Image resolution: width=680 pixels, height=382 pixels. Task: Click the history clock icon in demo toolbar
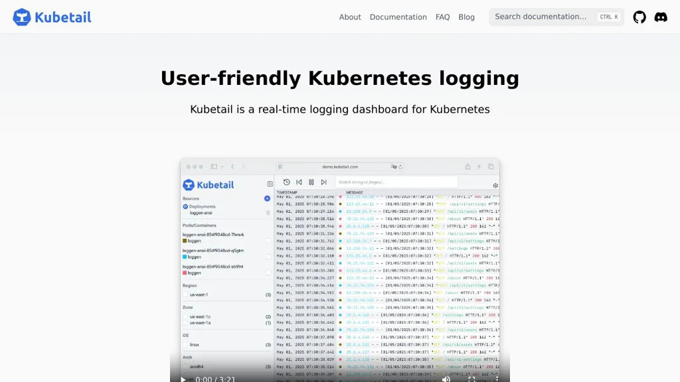(x=286, y=182)
